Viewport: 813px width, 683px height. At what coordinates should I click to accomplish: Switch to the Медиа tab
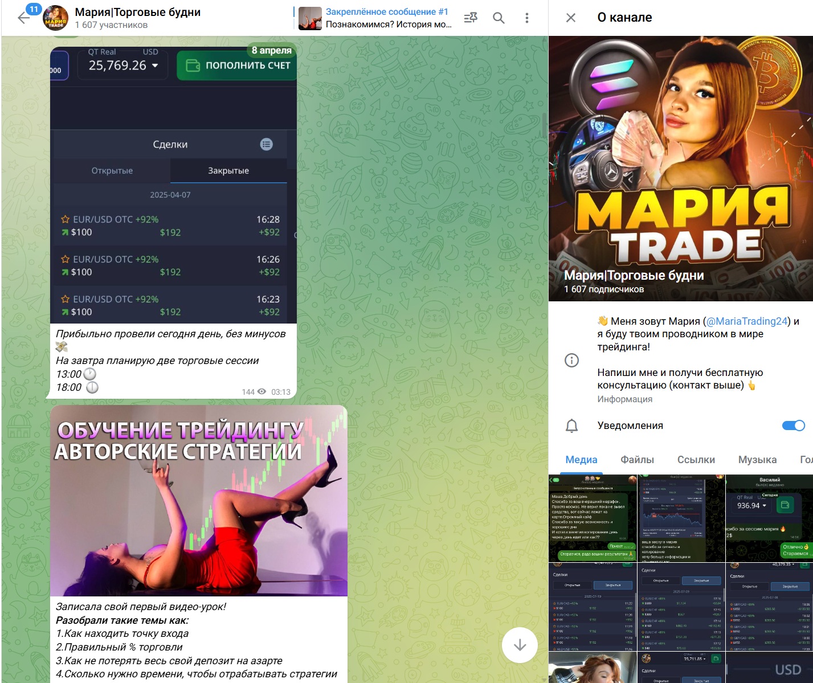click(x=581, y=460)
